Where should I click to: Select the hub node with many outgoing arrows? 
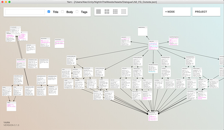[x=154, y=45]
